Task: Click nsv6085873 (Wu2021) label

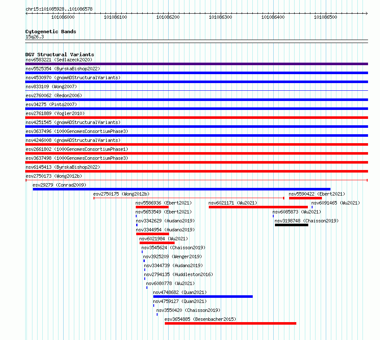Action: pyautogui.click(x=297, y=212)
